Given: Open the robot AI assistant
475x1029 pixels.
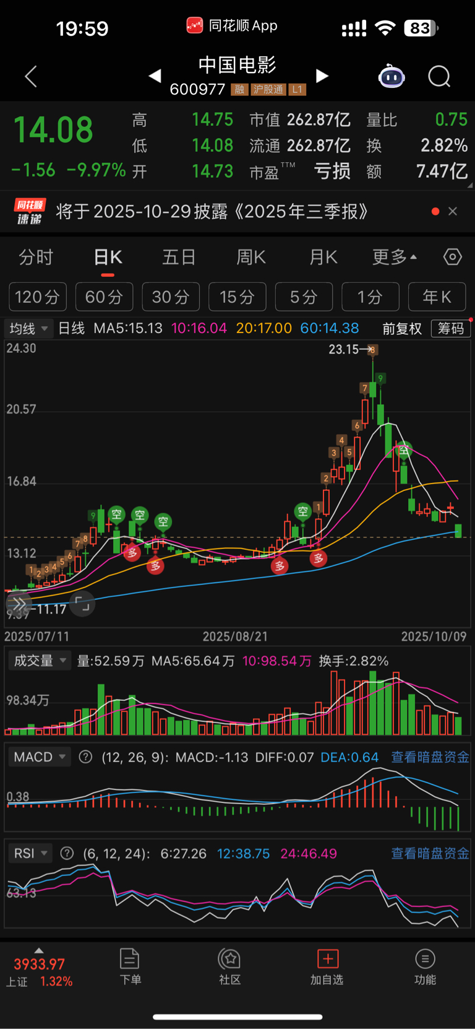Looking at the screenshot, I should tap(392, 77).
